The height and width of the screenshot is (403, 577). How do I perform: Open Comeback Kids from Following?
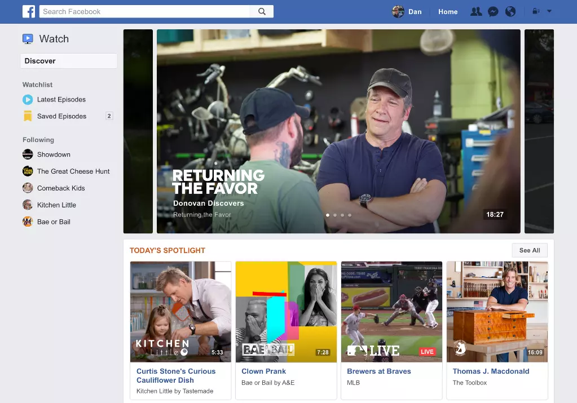tap(61, 188)
